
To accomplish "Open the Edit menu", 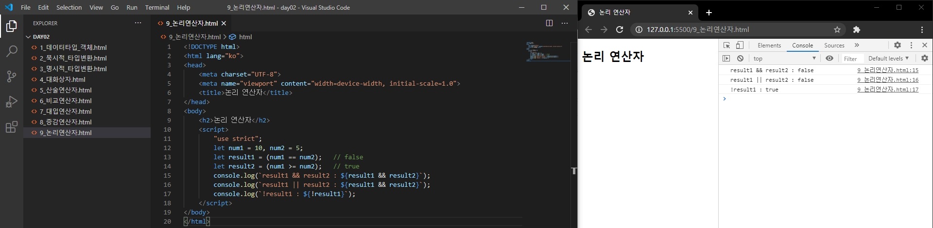I will tap(43, 7).
